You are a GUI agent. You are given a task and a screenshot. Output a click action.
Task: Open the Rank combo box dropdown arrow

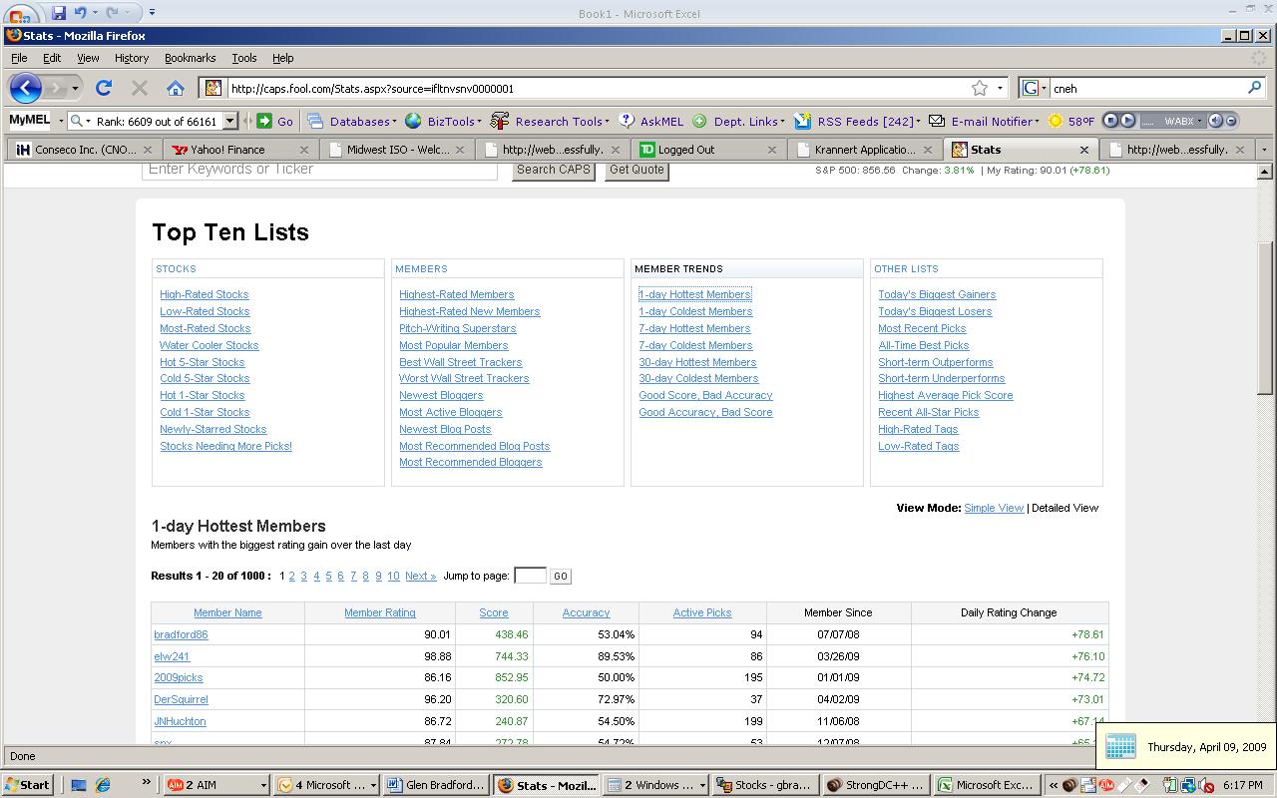[x=229, y=121]
